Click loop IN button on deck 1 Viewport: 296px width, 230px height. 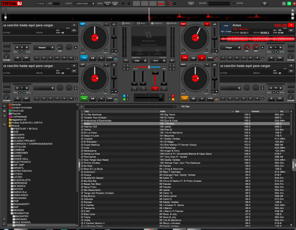tap(18, 58)
